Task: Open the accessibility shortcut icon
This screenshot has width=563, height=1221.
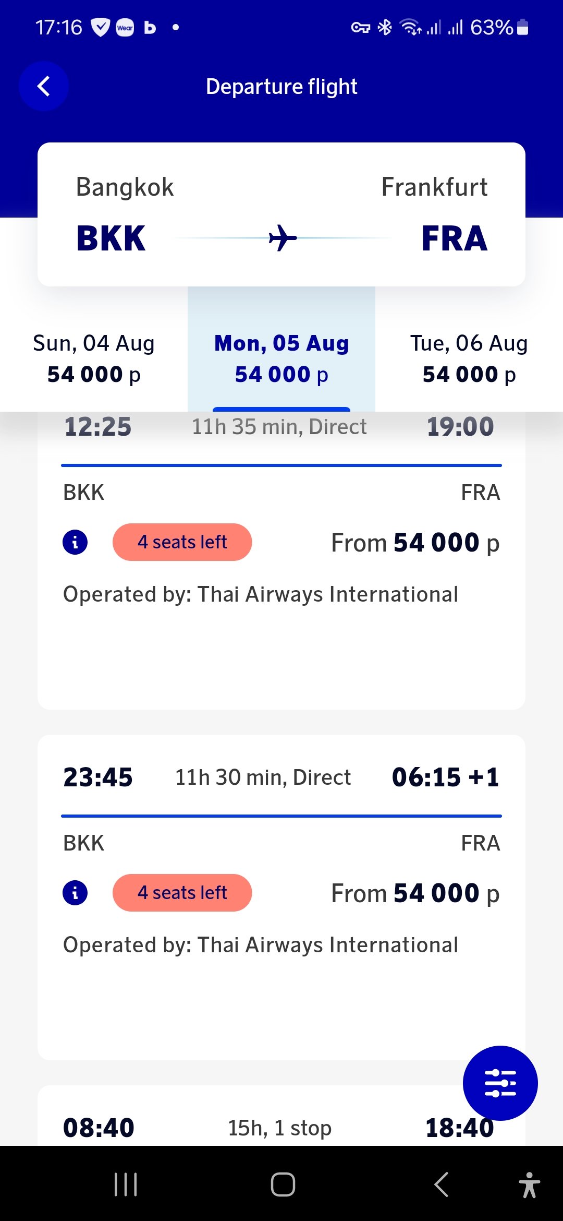Action: click(529, 1184)
